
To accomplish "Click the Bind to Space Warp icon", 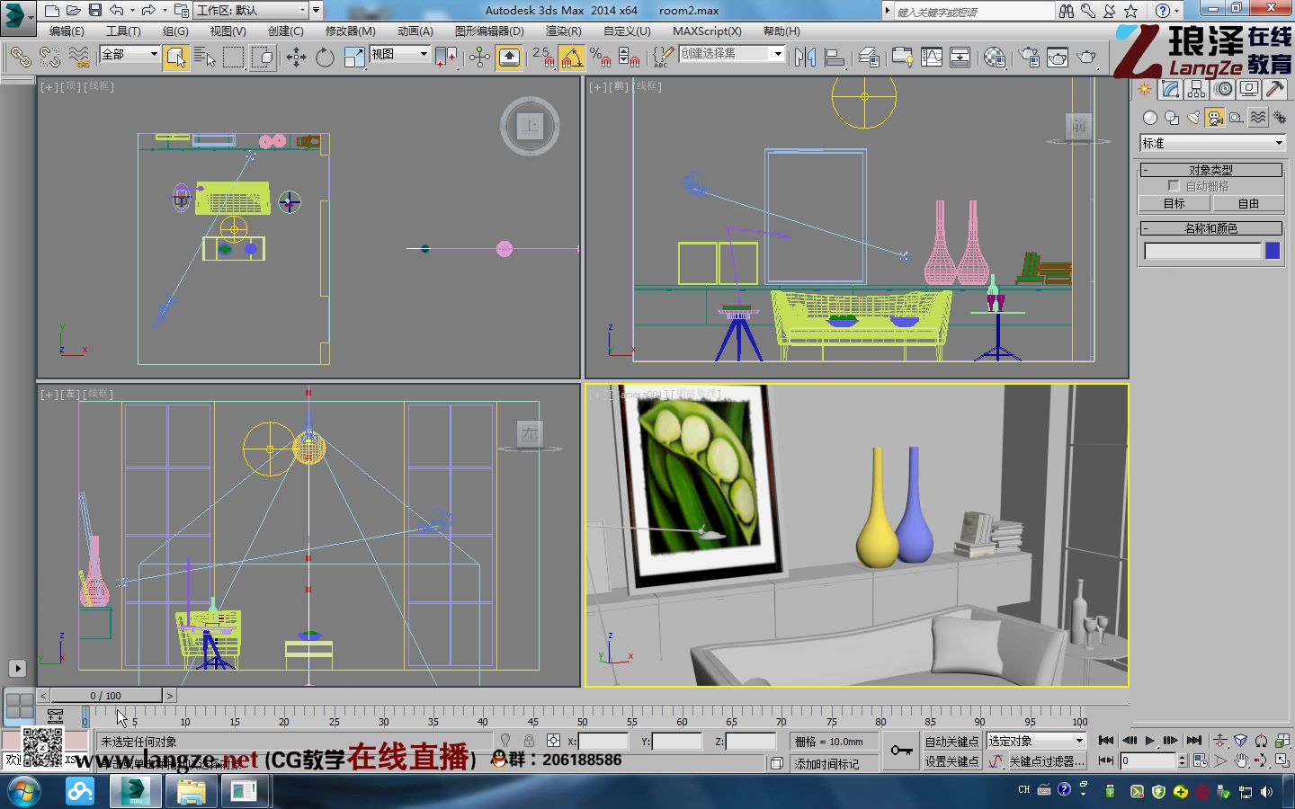I will tap(80, 58).
